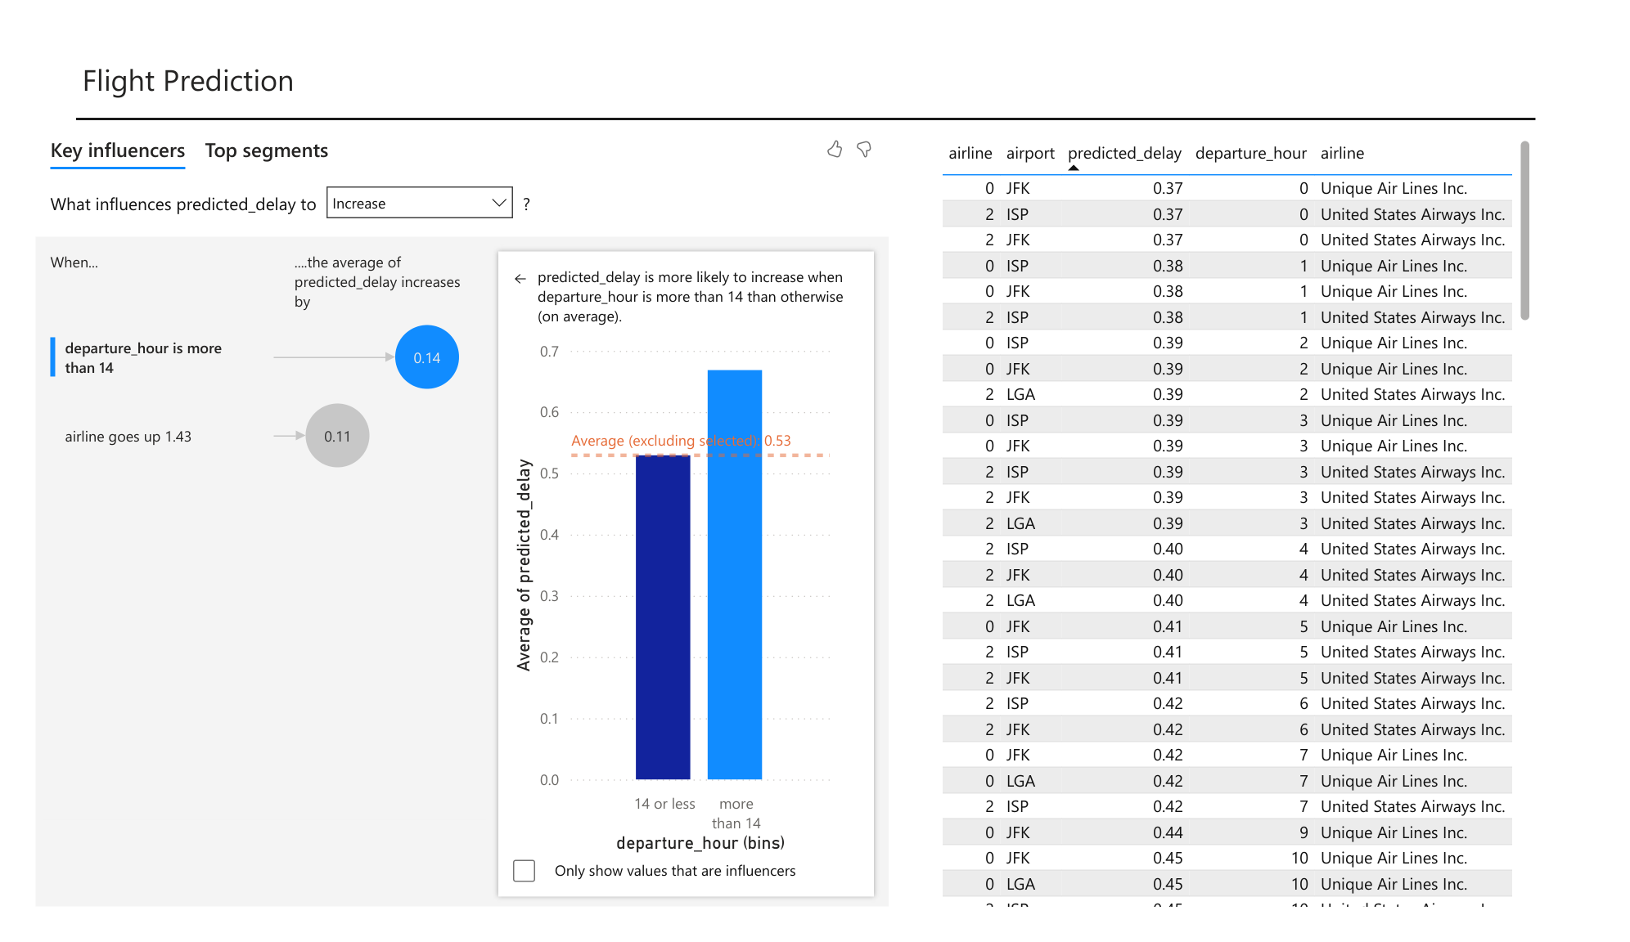The height and width of the screenshot is (942, 1630).
Task: Click the light blue 'more than 14' bar
Action: click(x=735, y=575)
